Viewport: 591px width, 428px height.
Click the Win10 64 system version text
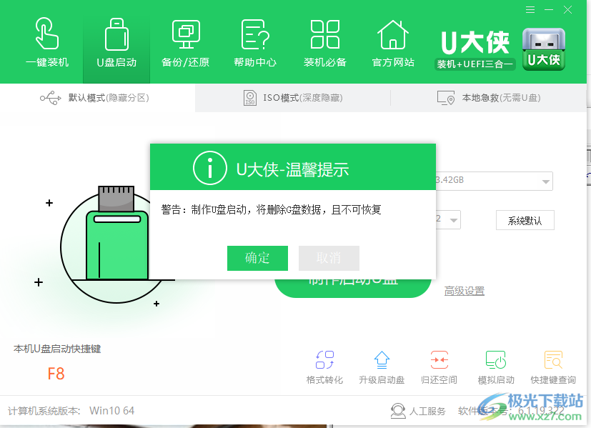[112, 411]
